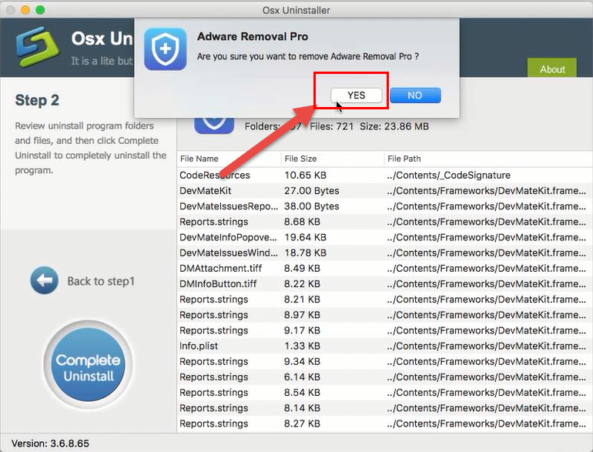Select the CodeResources file row
This screenshot has width=593, height=452.
[384, 175]
